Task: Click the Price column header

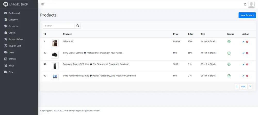Action: (176, 34)
